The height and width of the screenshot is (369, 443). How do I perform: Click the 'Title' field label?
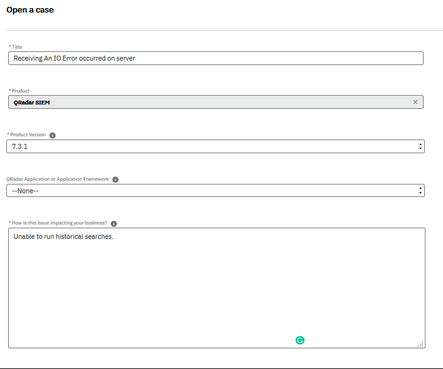point(17,47)
